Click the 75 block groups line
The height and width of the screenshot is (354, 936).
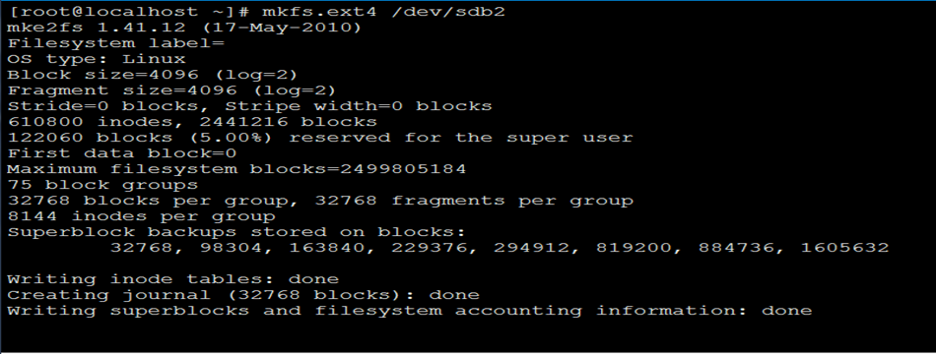(102, 184)
